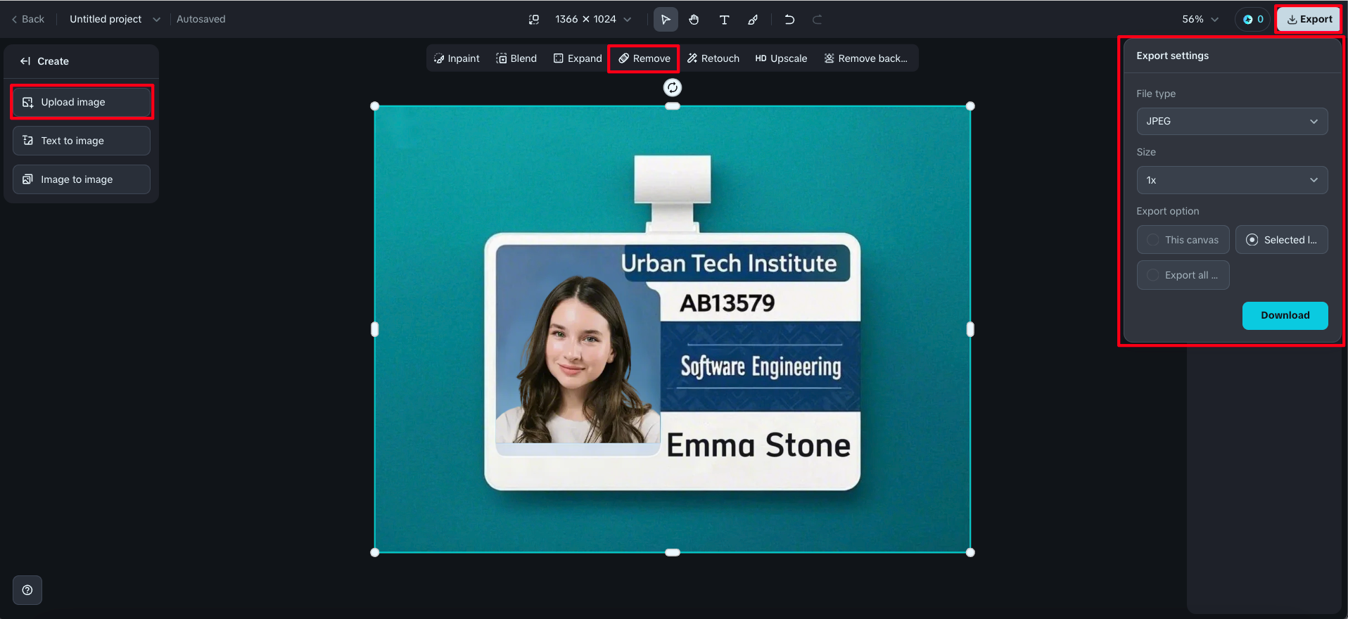Click the left edge midpoint handle
Viewport: 1348px width, 619px height.
[375, 329]
